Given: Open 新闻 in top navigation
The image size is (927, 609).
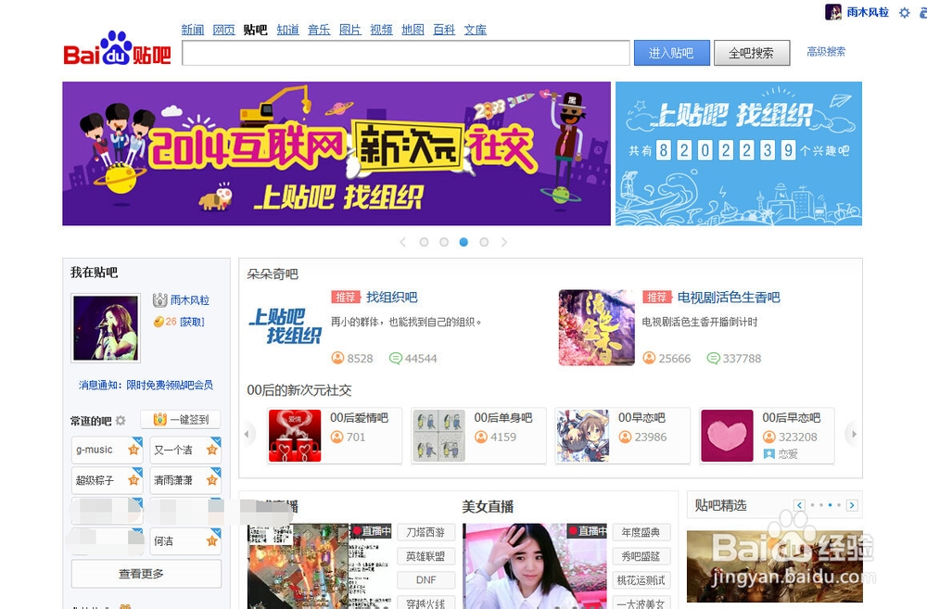Looking at the screenshot, I should pyautogui.click(x=193, y=30).
